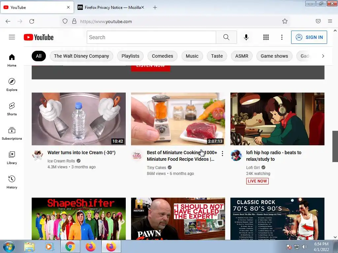338x253 pixels.
Task: Select the Game shows filter chip
Action: pyautogui.click(x=274, y=56)
